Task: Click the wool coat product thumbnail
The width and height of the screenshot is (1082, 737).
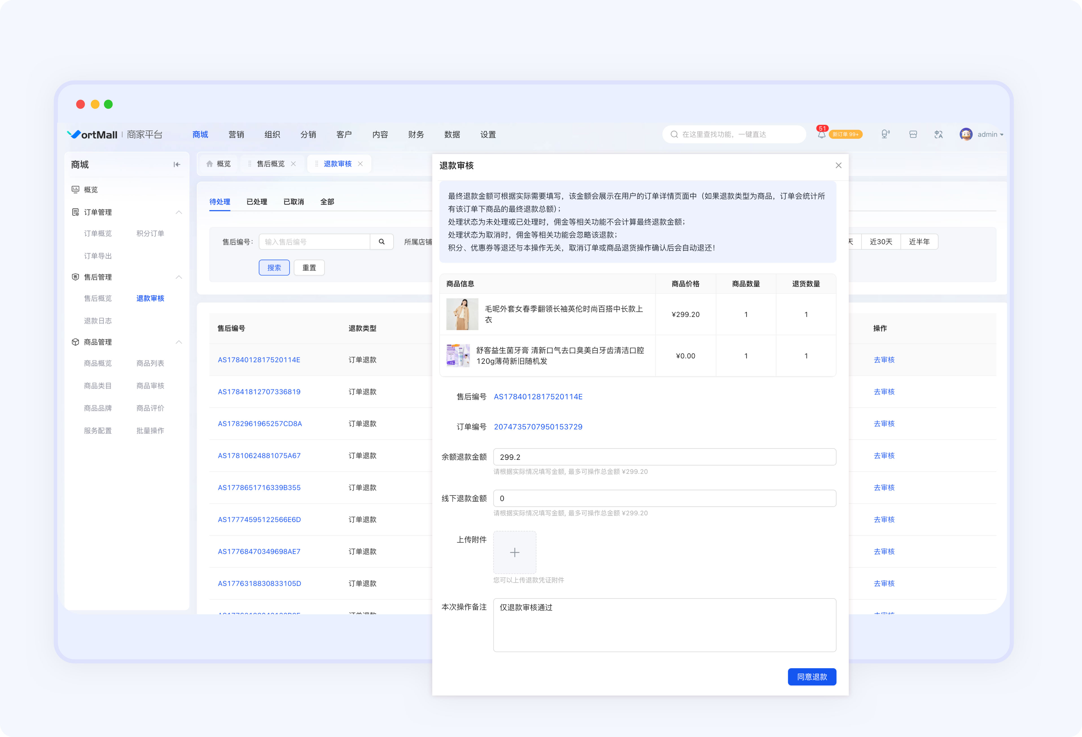Action: coord(462,314)
